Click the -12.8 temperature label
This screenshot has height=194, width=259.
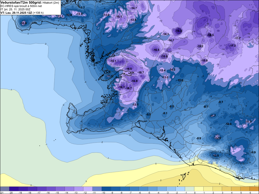pos(80,14)
